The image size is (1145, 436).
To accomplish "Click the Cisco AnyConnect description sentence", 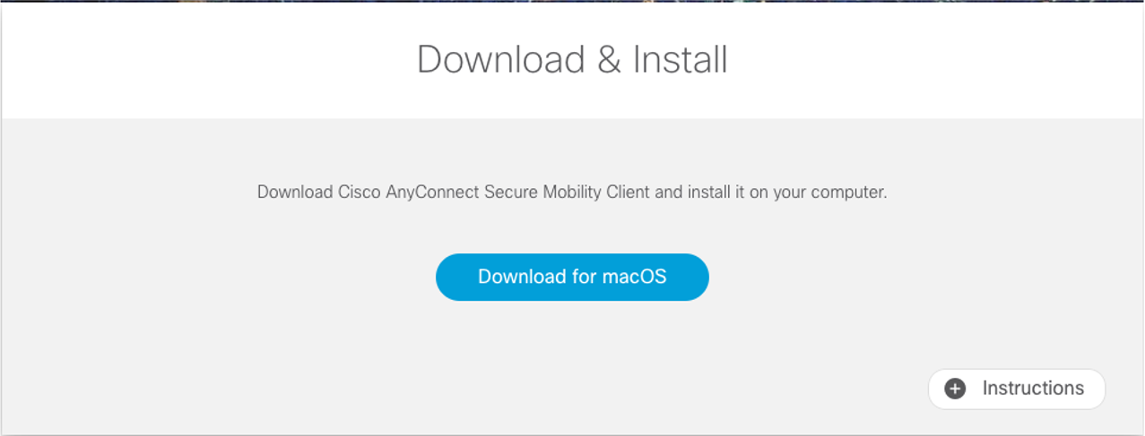I will point(572,192).
